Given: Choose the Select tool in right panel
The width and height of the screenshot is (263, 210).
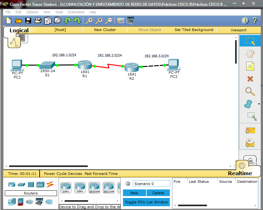Looking at the screenshot, I should pyautogui.click(x=250, y=41).
